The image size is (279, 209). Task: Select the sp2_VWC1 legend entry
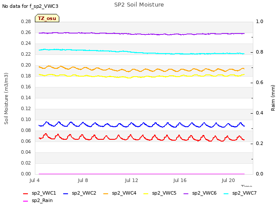click(x=40, y=193)
